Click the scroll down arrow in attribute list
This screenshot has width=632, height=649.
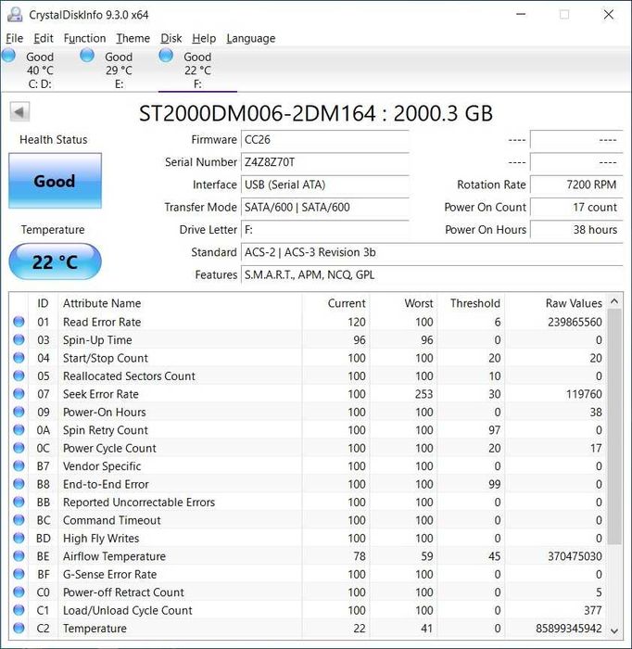coord(614,630)
